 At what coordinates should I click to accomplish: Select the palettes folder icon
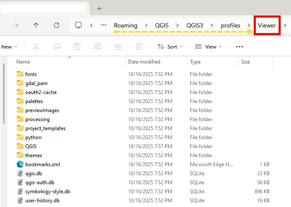20,101
